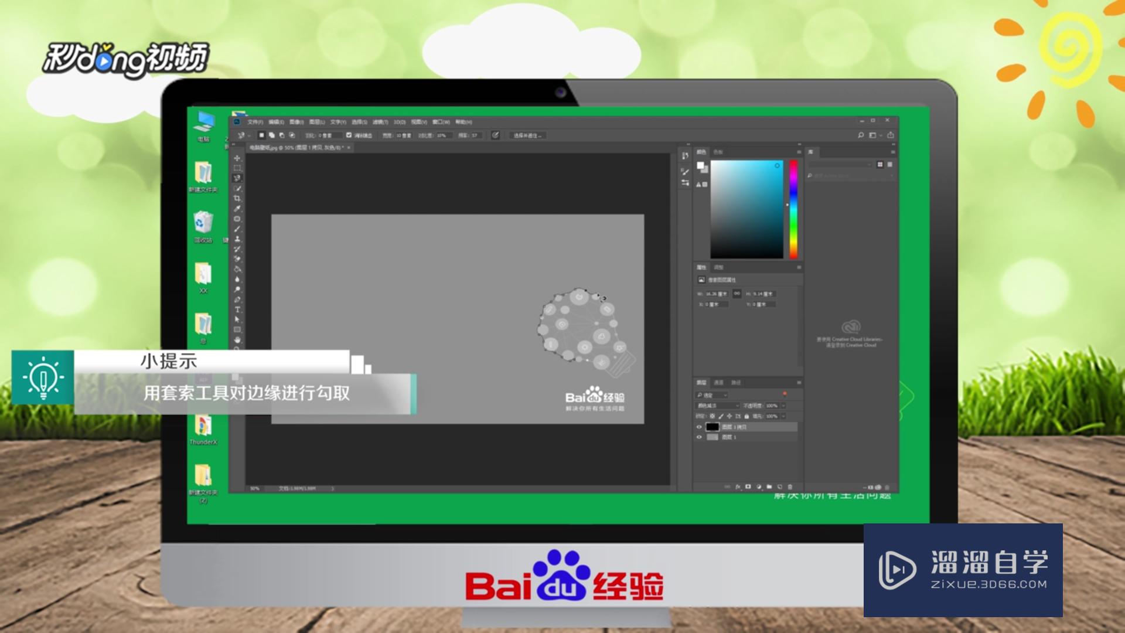The image size is (1125, 633).
Task: Select the Brush tool in toolbar
Action: click(237, 229)
